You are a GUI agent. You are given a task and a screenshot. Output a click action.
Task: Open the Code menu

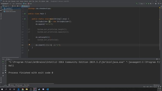click(18, 1)
